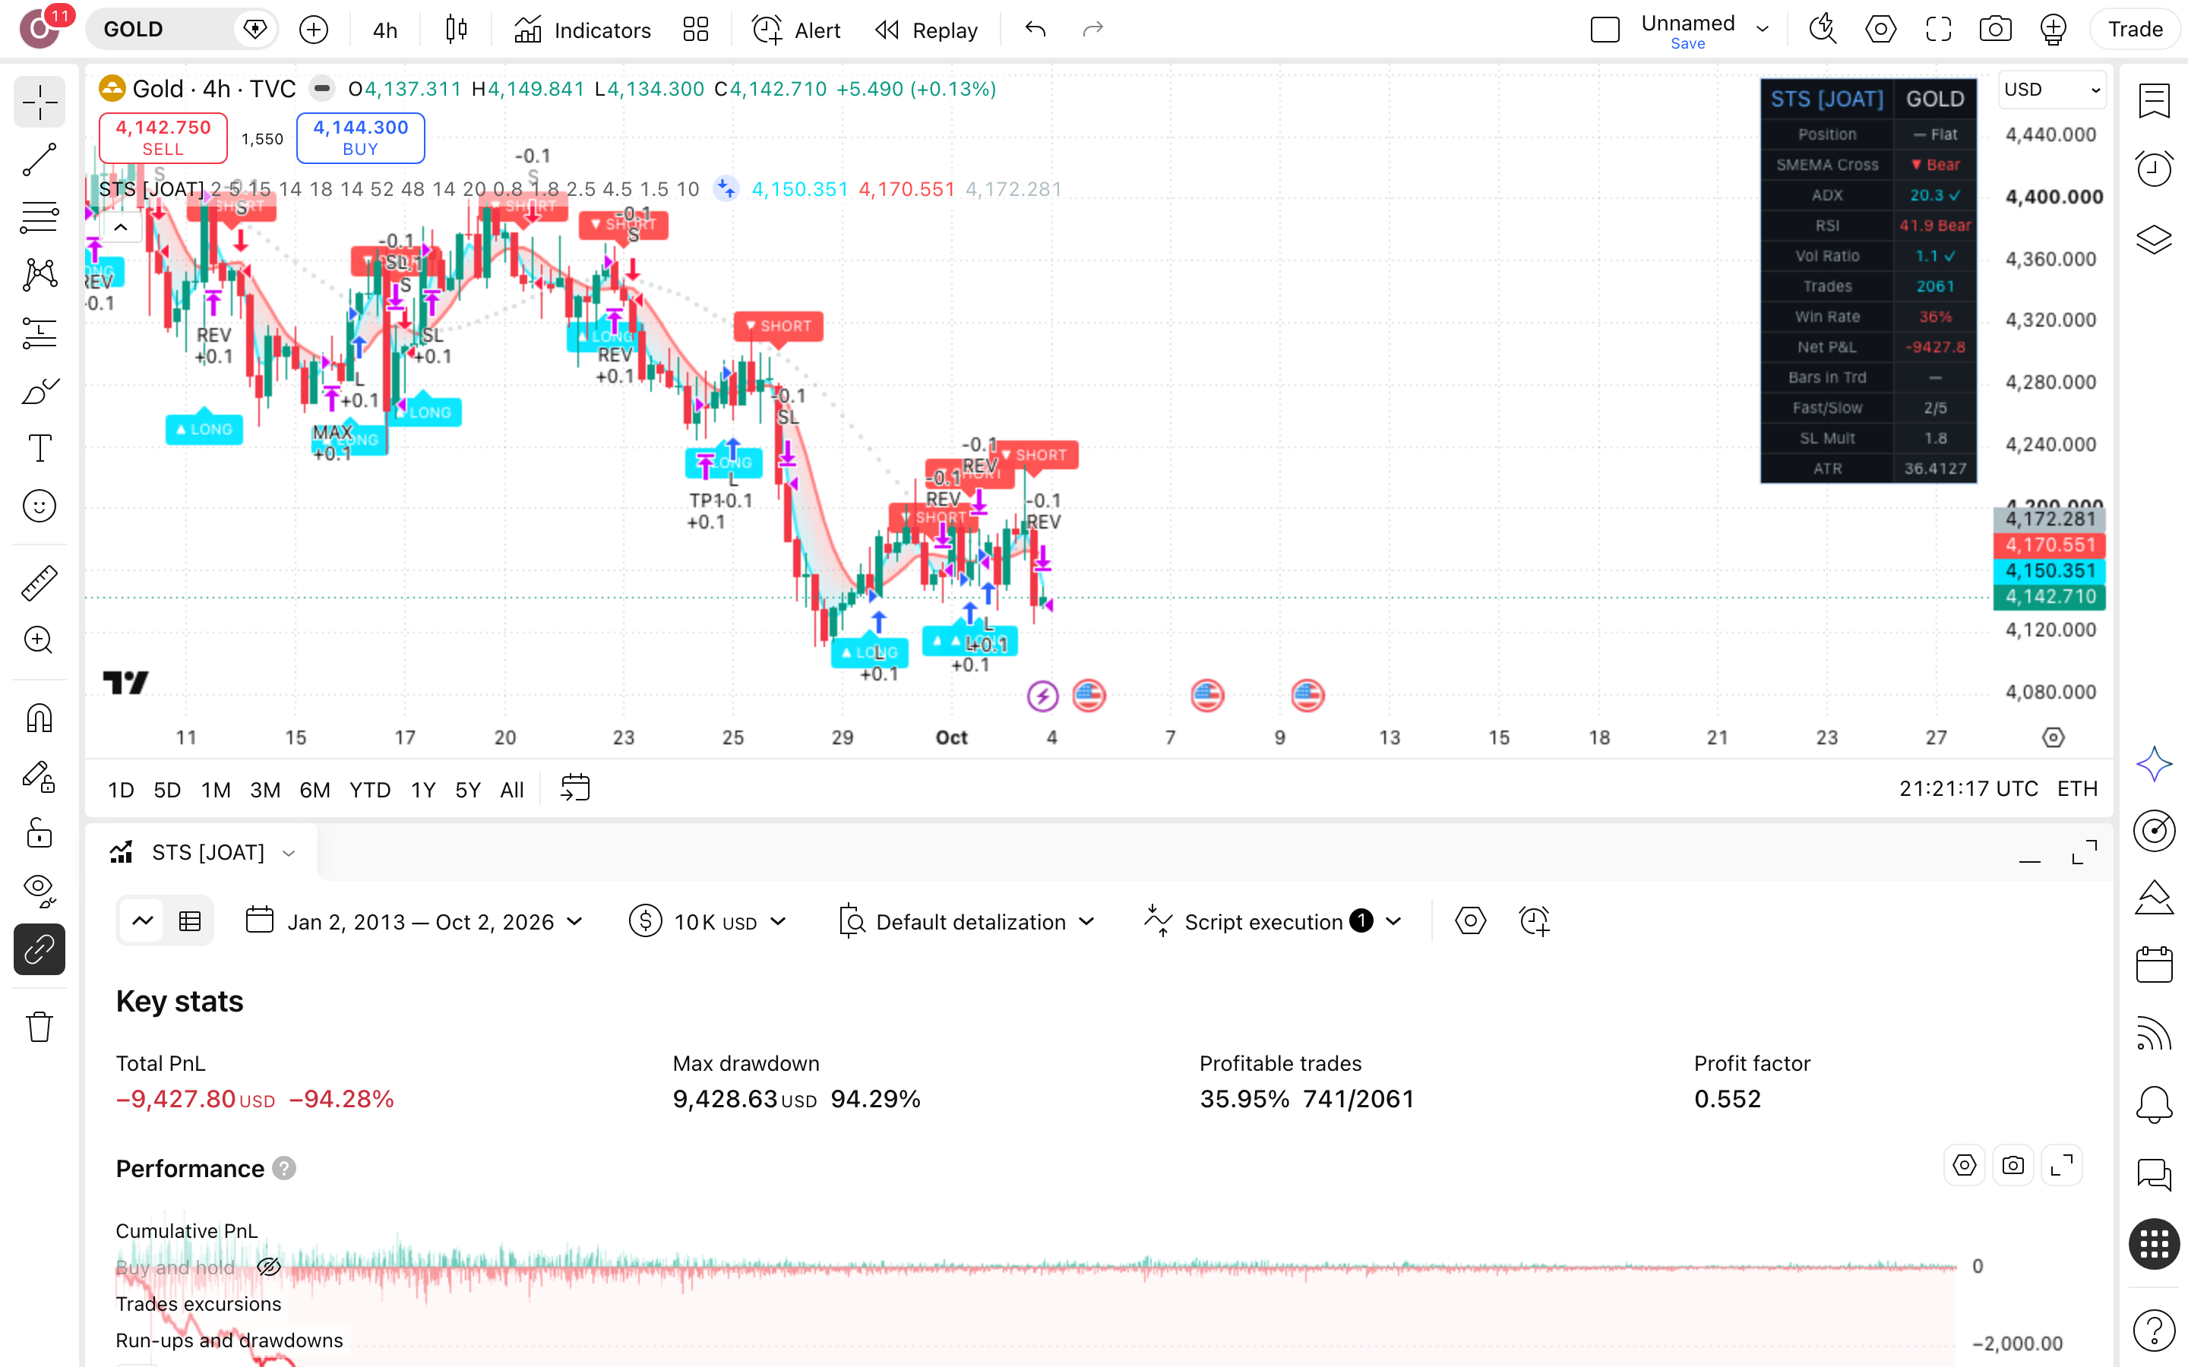Expand the Default detalization dropdown
This screenshot has width=2188, height=1367.
click(x=966, y=921)
